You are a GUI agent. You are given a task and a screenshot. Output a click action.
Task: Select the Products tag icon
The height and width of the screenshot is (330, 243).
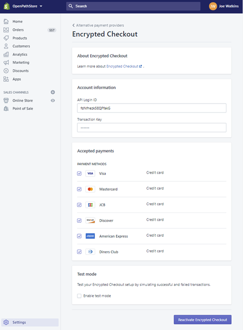click(x=6, y=38)
